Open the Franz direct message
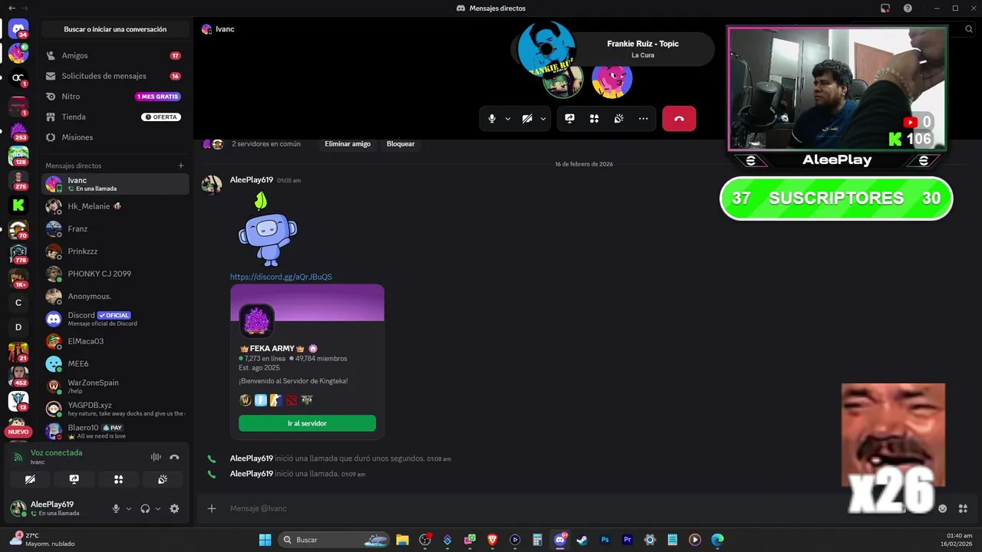This screenshot has width=982, height=552. 115,228
